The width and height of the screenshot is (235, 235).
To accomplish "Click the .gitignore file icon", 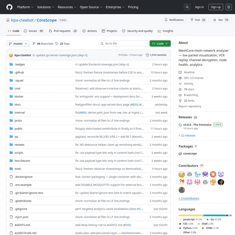I will 11,209.
